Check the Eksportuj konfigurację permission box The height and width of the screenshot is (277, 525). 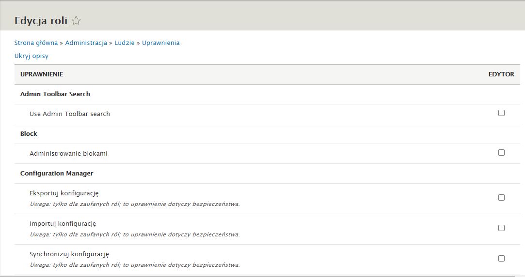point(501,198)
